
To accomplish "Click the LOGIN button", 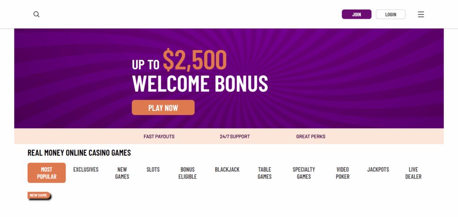I will [390, 14].
